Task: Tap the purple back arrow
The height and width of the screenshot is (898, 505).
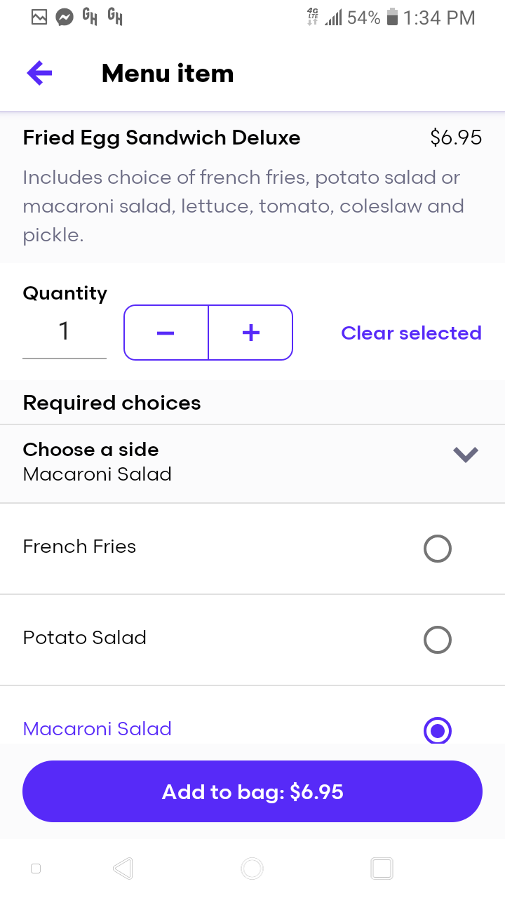Action: [x=40, y=73]
